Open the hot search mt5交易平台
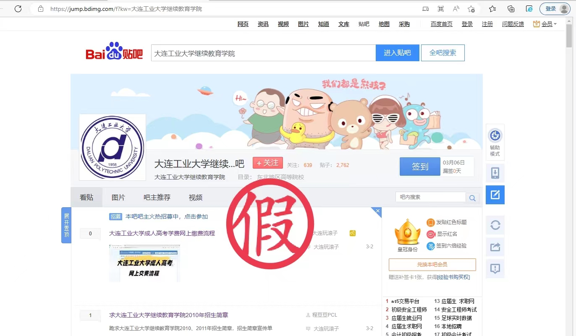576x336 pixels. (x=405, y=301)
